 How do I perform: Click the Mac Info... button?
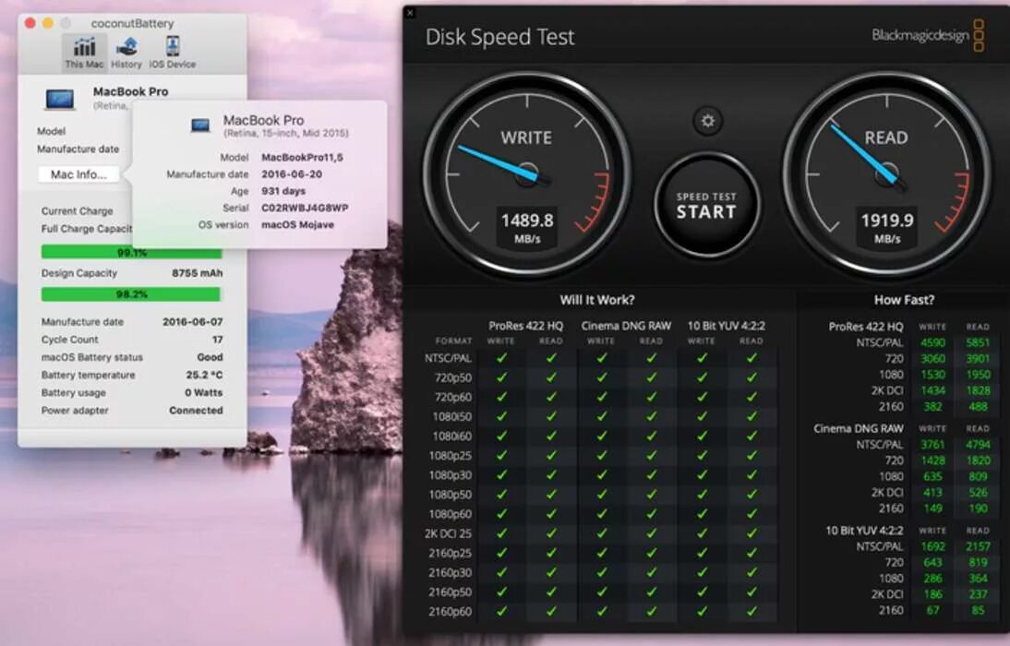coord(78,174)
